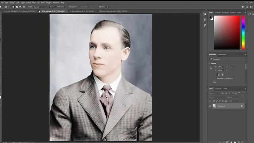Screen dimensions: 254x143
Task: Toggle the width-height link icon
Action: [x=211, y=68]
